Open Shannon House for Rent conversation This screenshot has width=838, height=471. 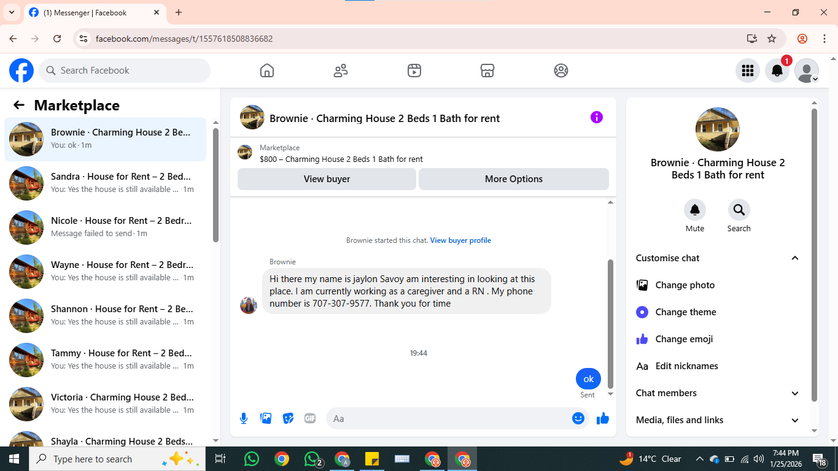106,316
